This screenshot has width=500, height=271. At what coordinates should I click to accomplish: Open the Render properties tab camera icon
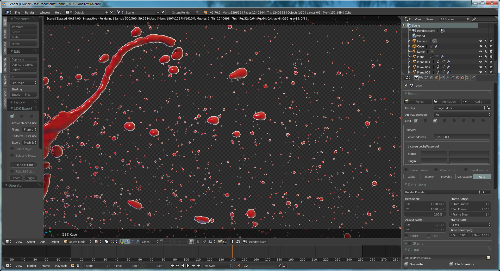pyautogui.click(x=416, y=78)
